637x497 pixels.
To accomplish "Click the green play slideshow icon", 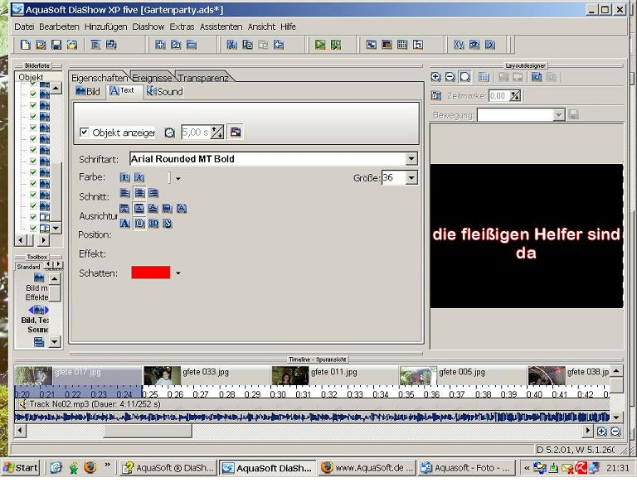I will (320, 45).
